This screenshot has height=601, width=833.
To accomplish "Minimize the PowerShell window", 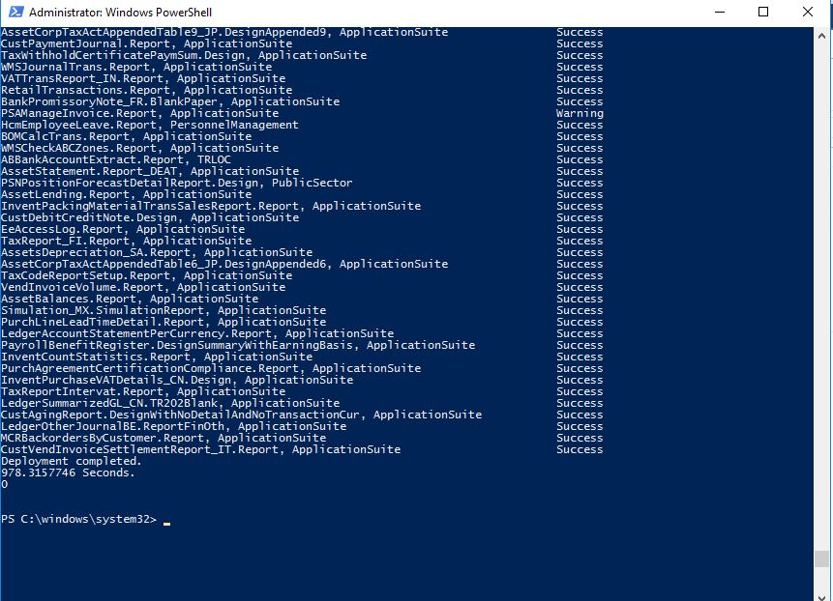I will tap(720, 12).
